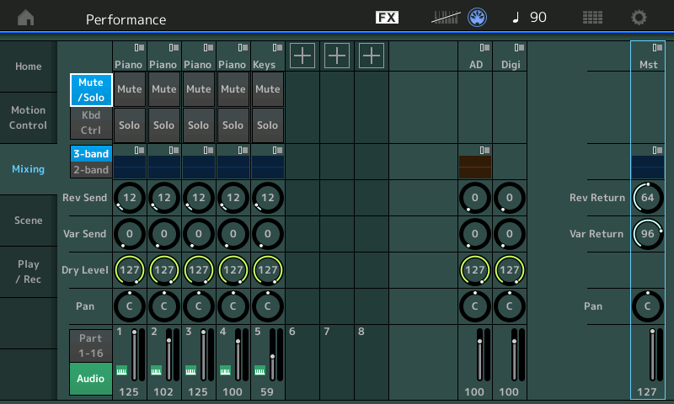The image size is (674, 404).
Task: Click the AD part EQ display
Action: pos(475,166)
